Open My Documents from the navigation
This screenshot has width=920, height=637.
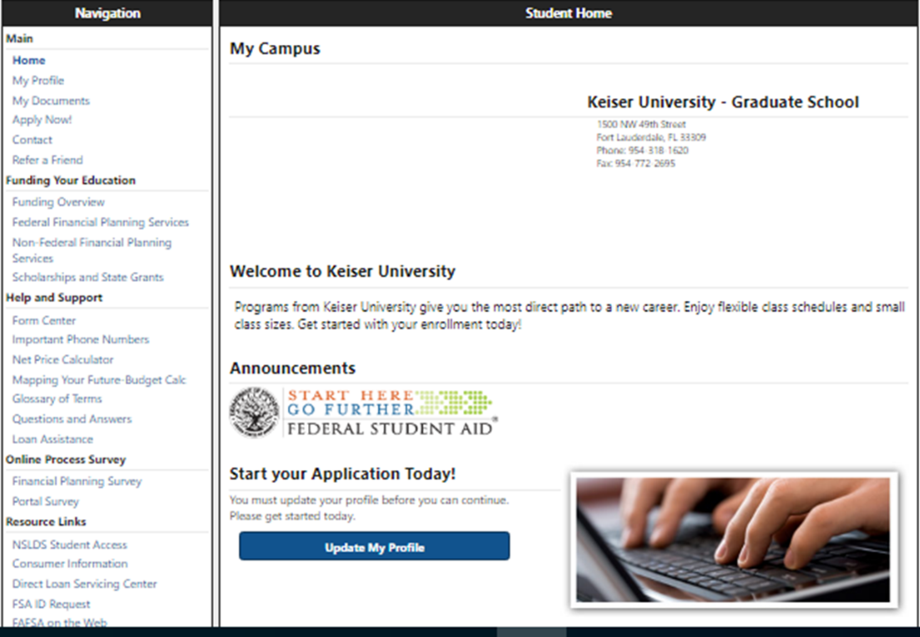50,100
